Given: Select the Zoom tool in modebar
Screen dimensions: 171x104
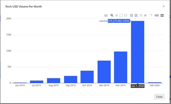Looking at the screenshot, I should pyautogui.click(x=112, y=16).
